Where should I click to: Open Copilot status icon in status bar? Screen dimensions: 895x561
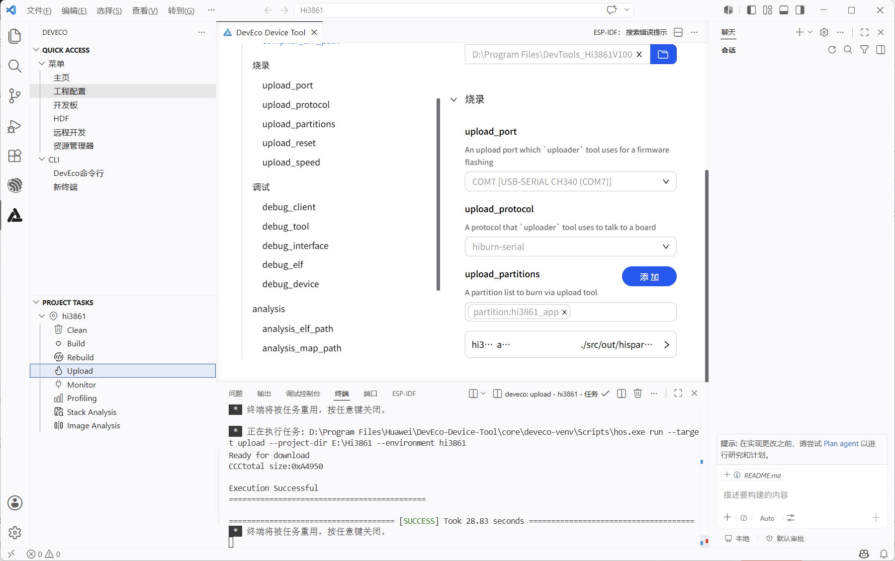864,554
